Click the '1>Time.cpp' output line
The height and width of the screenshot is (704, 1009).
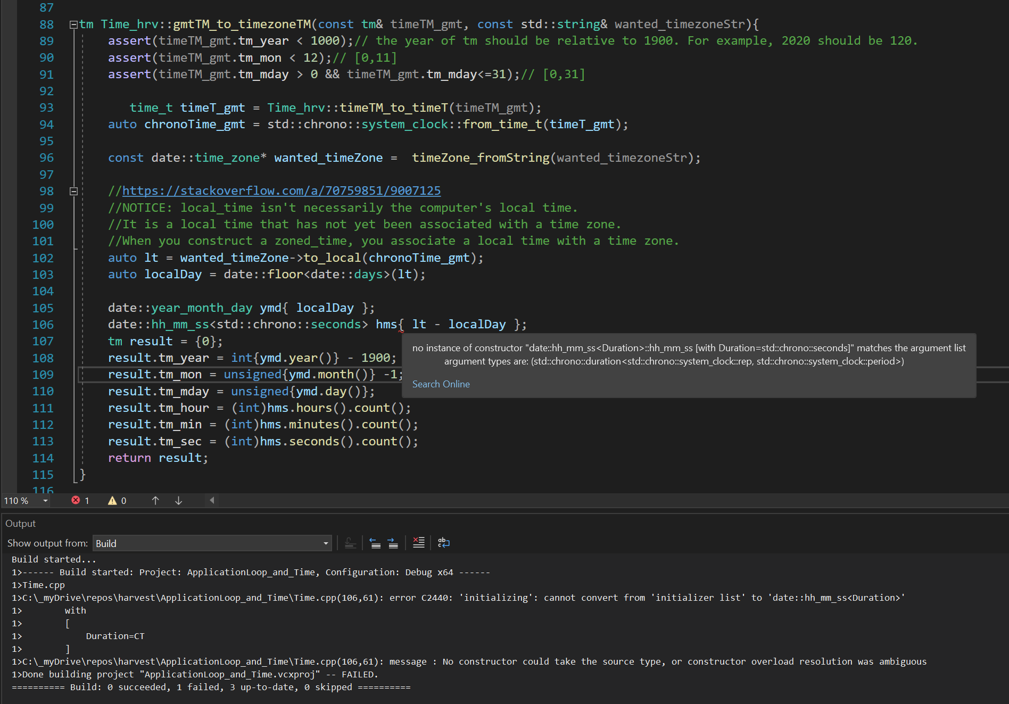coord(38,585)
